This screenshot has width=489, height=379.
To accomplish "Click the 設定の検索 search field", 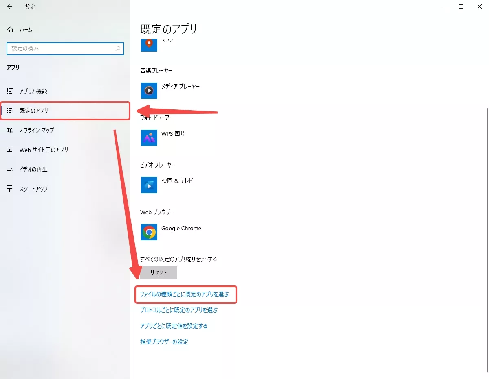I will point(65,49).
